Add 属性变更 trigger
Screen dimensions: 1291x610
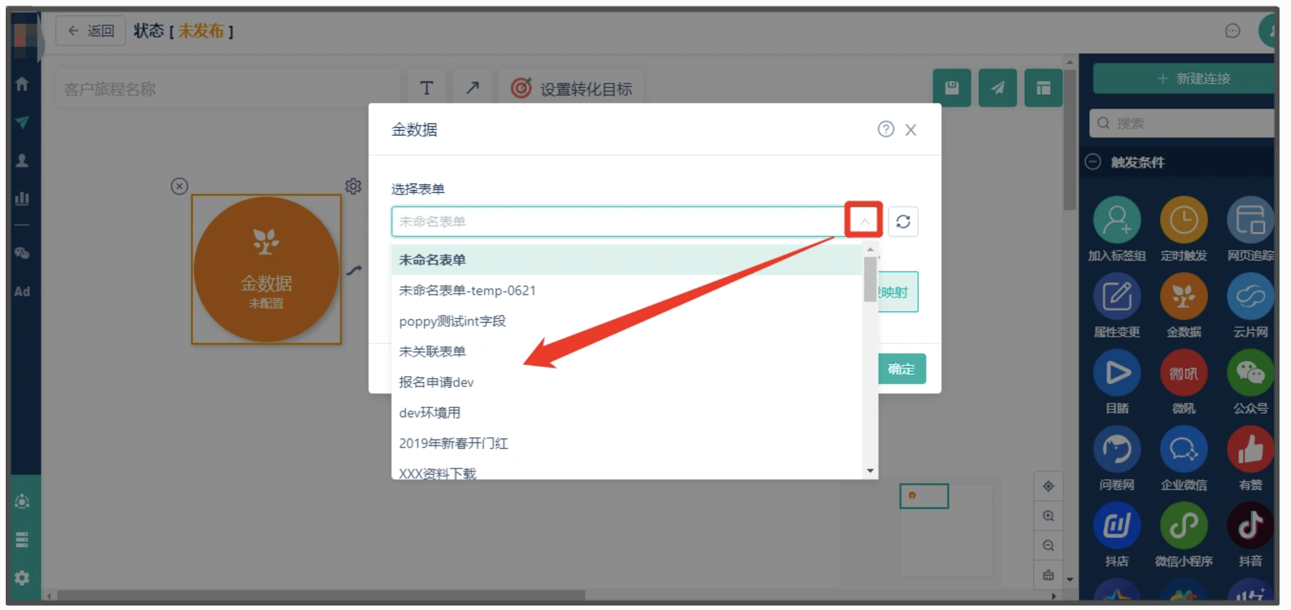(1117, 306)
